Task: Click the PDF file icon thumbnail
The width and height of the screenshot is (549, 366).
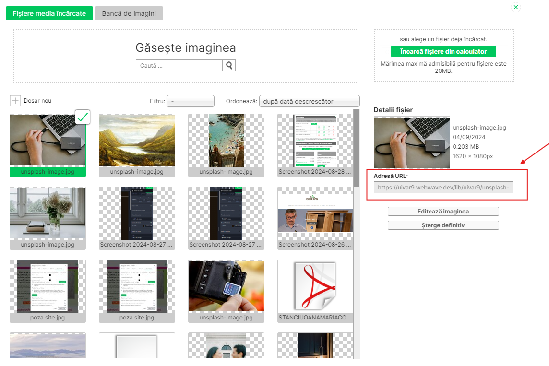Action: 315,286
